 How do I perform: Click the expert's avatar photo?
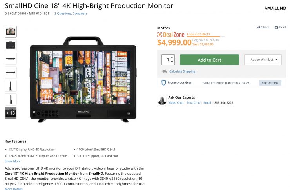162,100
